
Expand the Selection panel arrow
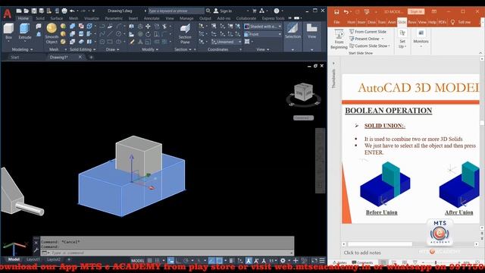point(293,49)
